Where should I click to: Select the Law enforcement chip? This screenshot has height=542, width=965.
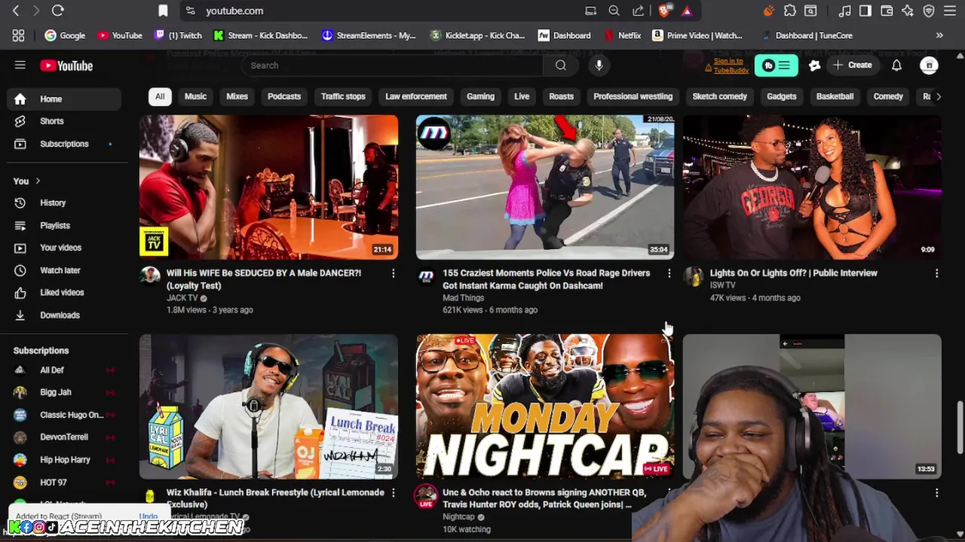click(x=416, y=96)
